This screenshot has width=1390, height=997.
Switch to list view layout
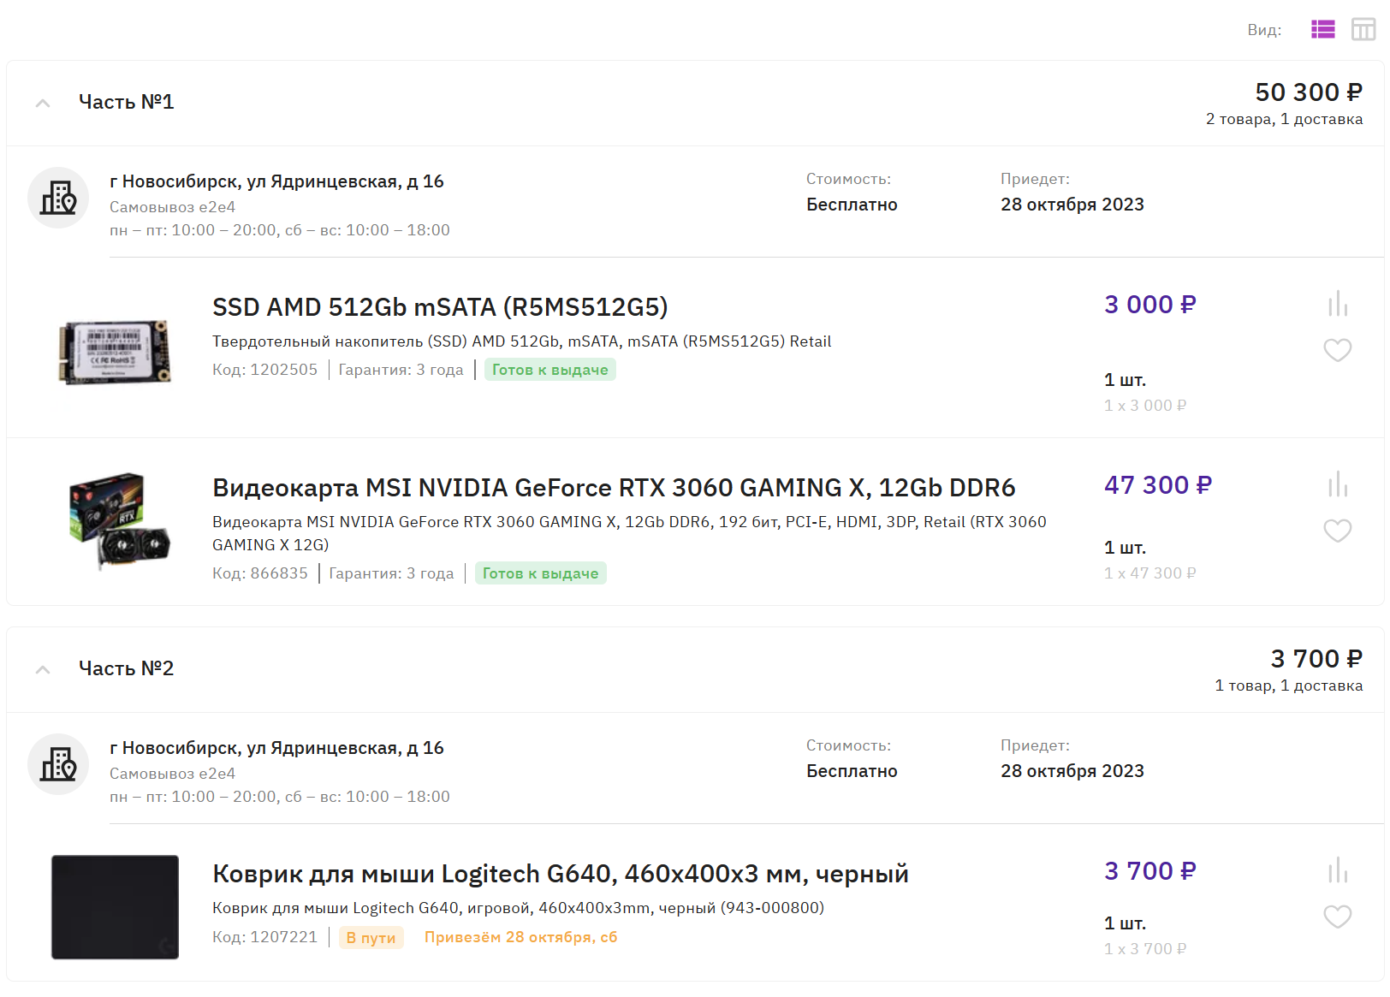pos(1322,30)
